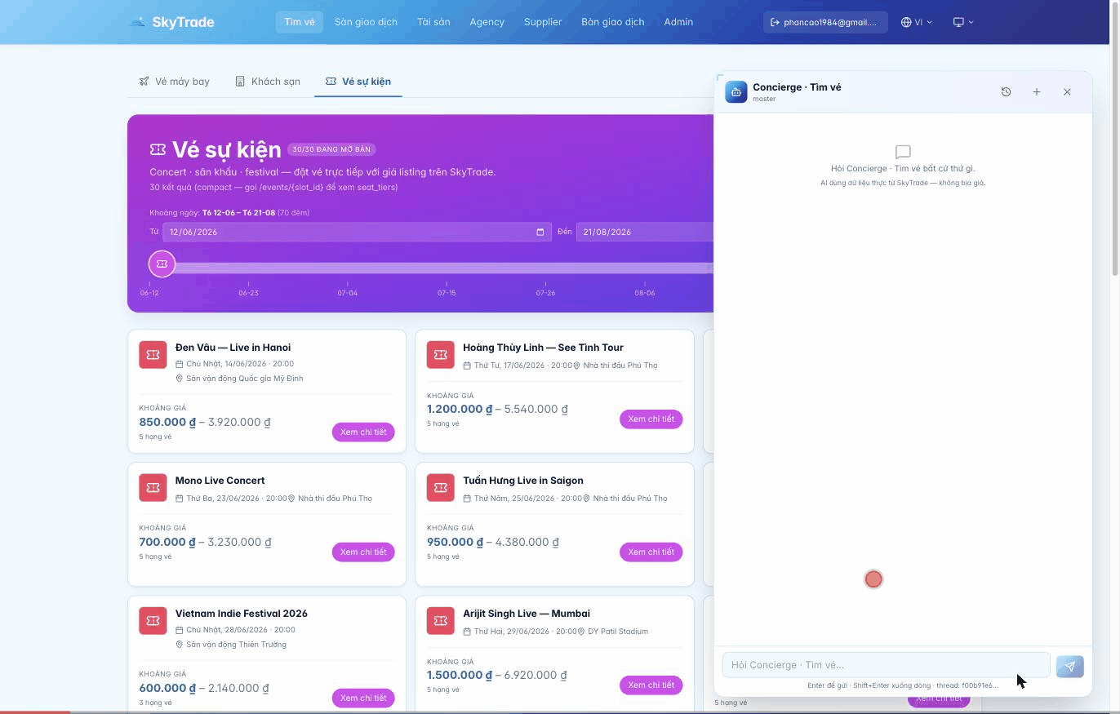
Task: Open the Supplier menu item
Action: tap(543, 22)
